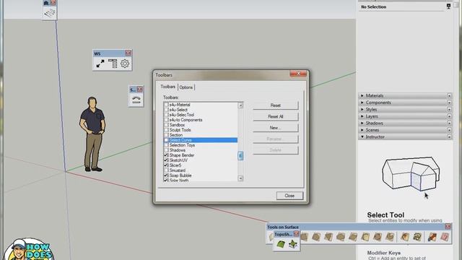Screen dimensions: 462x260
Task: Enable the Sandbox toolbar checkbox
Action: coord(166,125)
